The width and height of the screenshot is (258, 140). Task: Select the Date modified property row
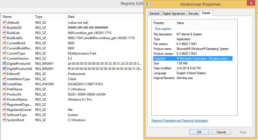tap(193, 68)
